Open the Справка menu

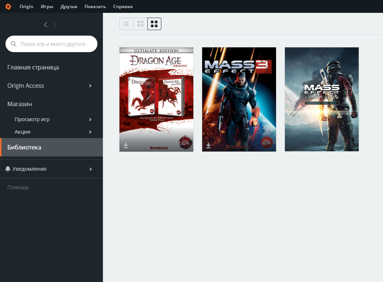click(123, 7)
